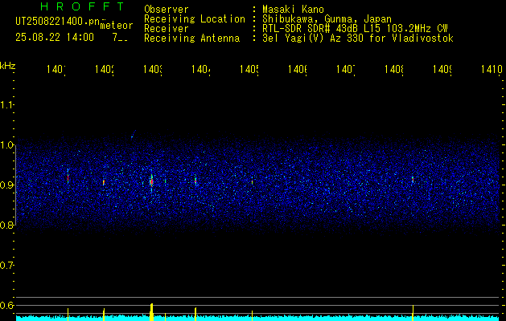Screen dimensions: 506x321
Task: Click the 'meteor' label under the file name
Action: (x=117, y=26)
